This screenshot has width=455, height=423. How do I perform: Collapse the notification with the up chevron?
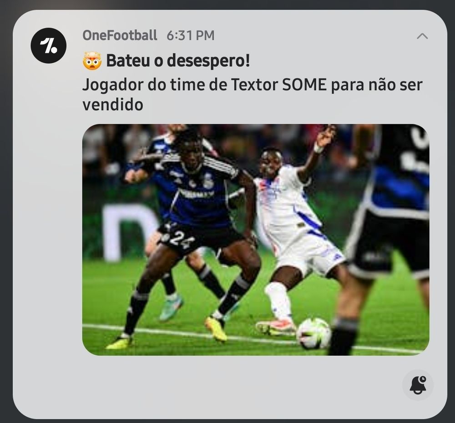[422, 36]
